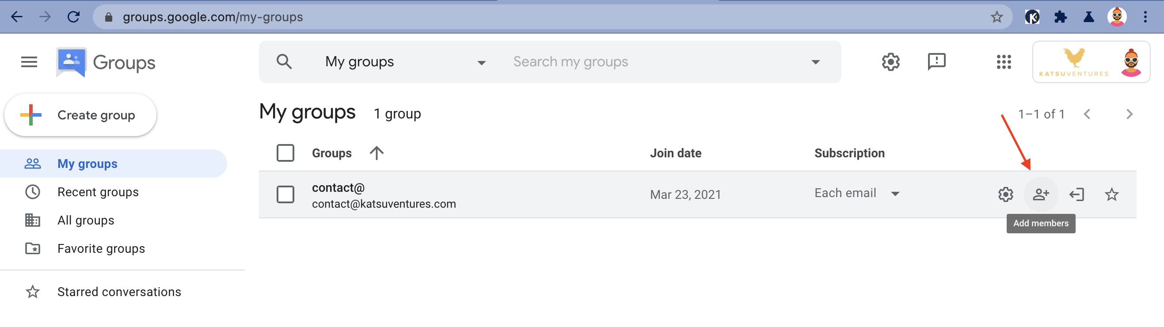Click the 1 group count text

pos(397,114)
